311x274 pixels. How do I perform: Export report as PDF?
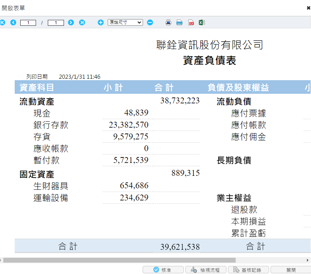click(x=191, y=22)
